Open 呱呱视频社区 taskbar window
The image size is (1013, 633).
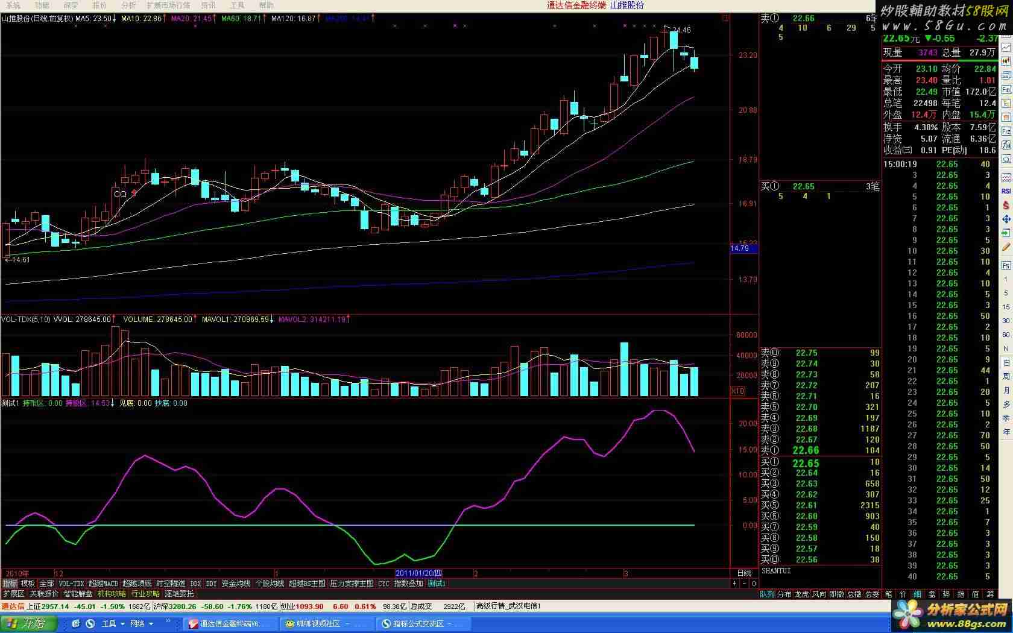pyautogui.click(x=326, y=623)
